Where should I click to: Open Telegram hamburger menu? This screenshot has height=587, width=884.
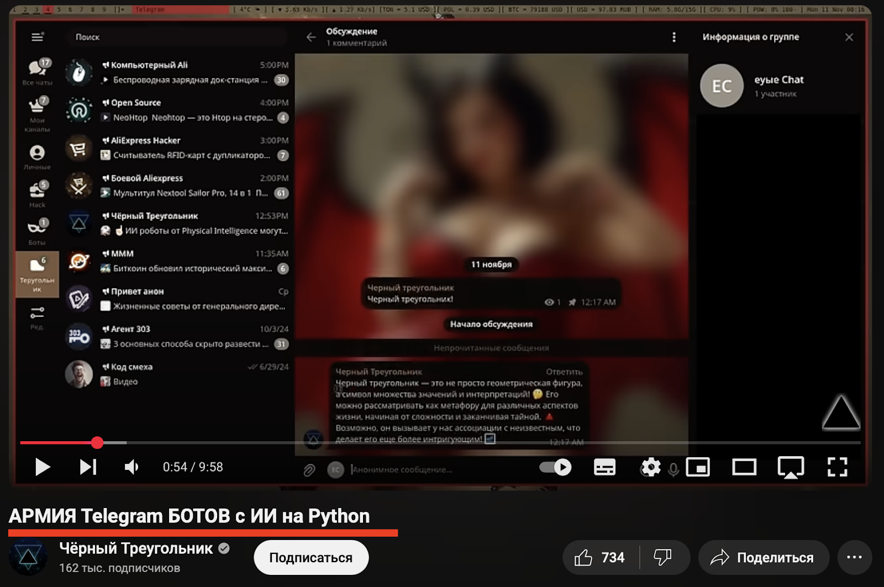pos(37,37)
